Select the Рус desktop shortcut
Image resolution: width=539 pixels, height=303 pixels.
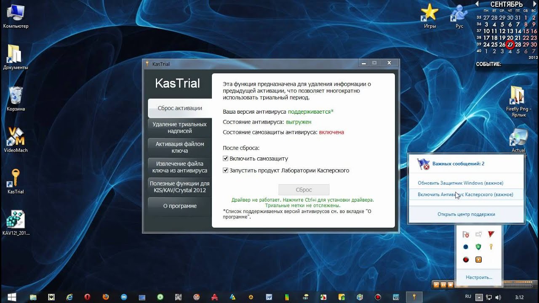pos(459,16)
